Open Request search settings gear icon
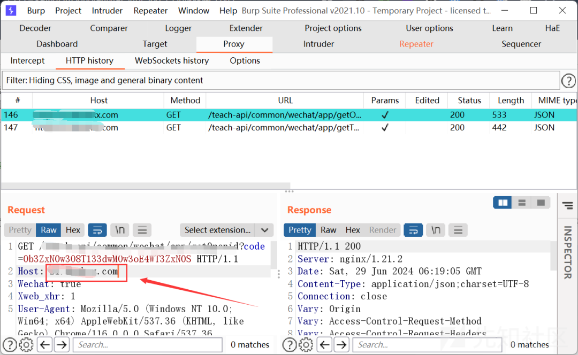 tap(26, 345)
